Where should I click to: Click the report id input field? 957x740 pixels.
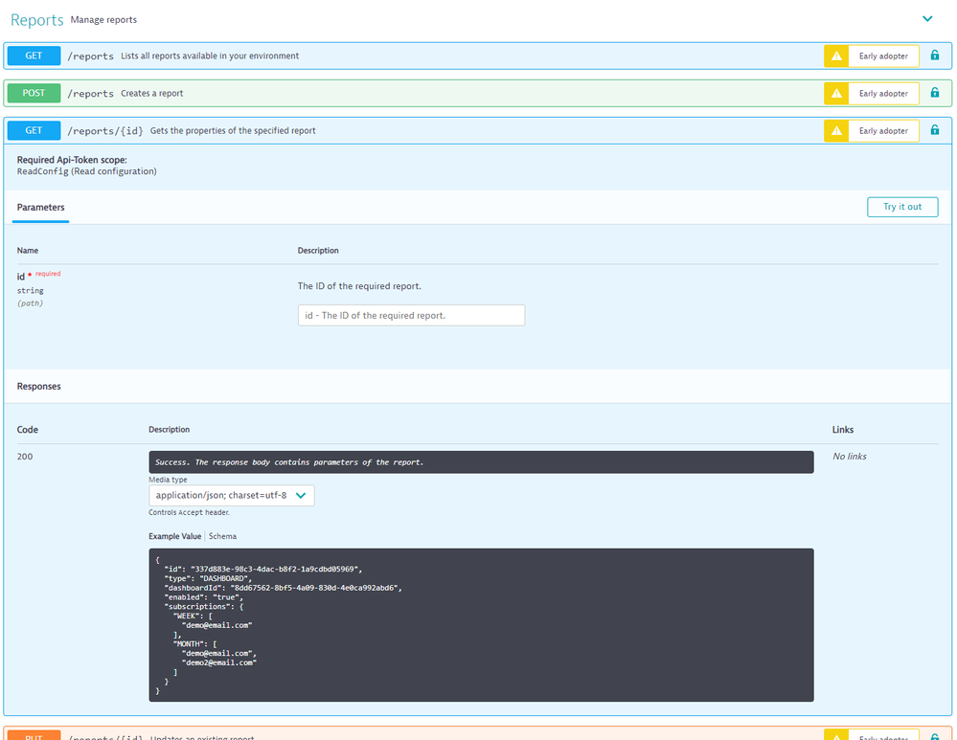coord(411,315)
